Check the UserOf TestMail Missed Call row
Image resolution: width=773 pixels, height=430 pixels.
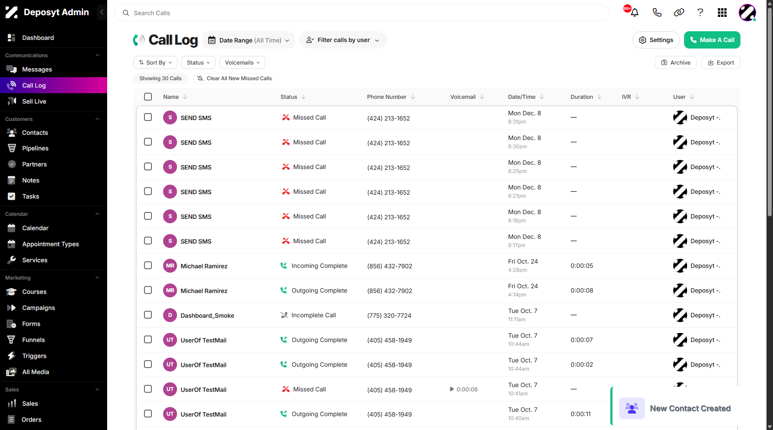tap(148, 389)
